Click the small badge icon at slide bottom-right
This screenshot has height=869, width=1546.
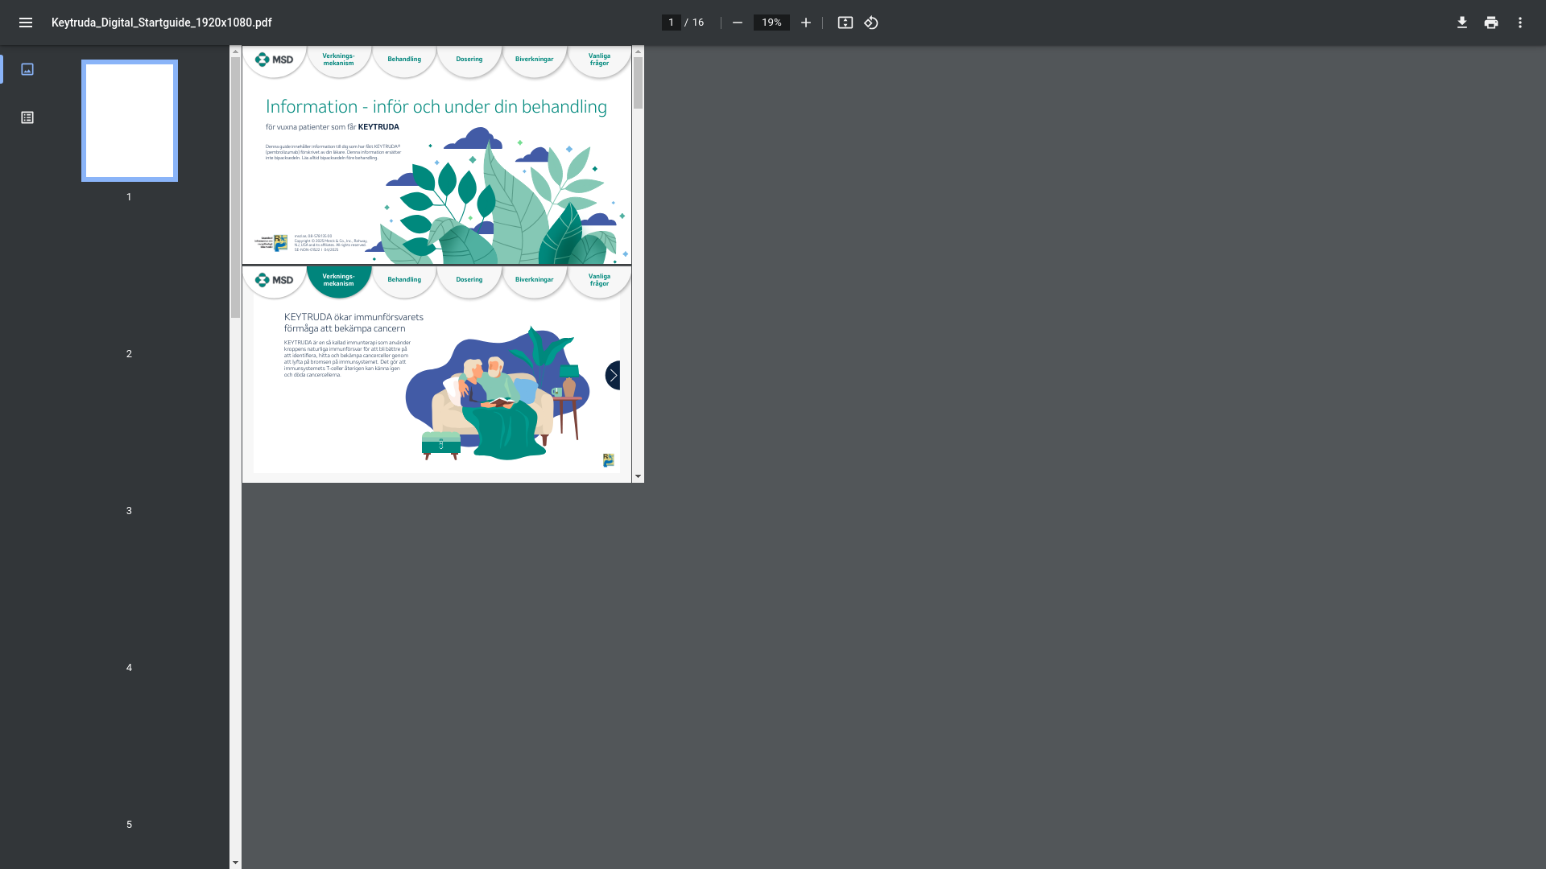click(x=609, y=460)
